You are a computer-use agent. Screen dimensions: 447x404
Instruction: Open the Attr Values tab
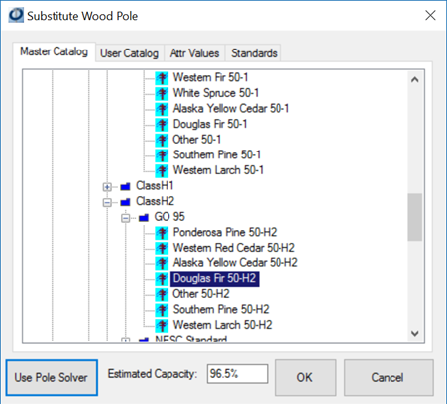pos(194,53)
